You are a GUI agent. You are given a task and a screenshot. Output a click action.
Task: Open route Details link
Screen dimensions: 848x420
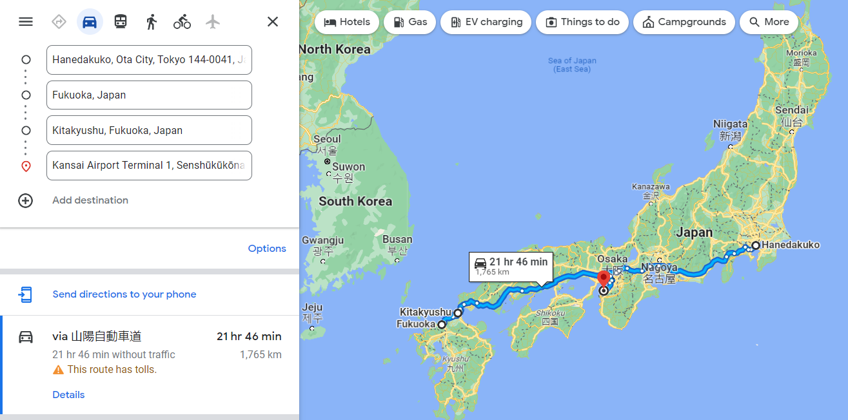(x=68, y=395)
